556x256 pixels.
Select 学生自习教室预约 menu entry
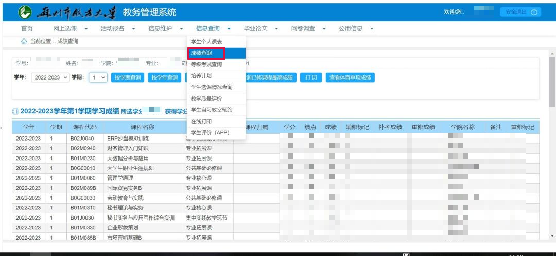216,110
